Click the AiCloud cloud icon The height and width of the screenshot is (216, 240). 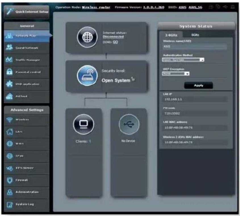tap(9, 96)
